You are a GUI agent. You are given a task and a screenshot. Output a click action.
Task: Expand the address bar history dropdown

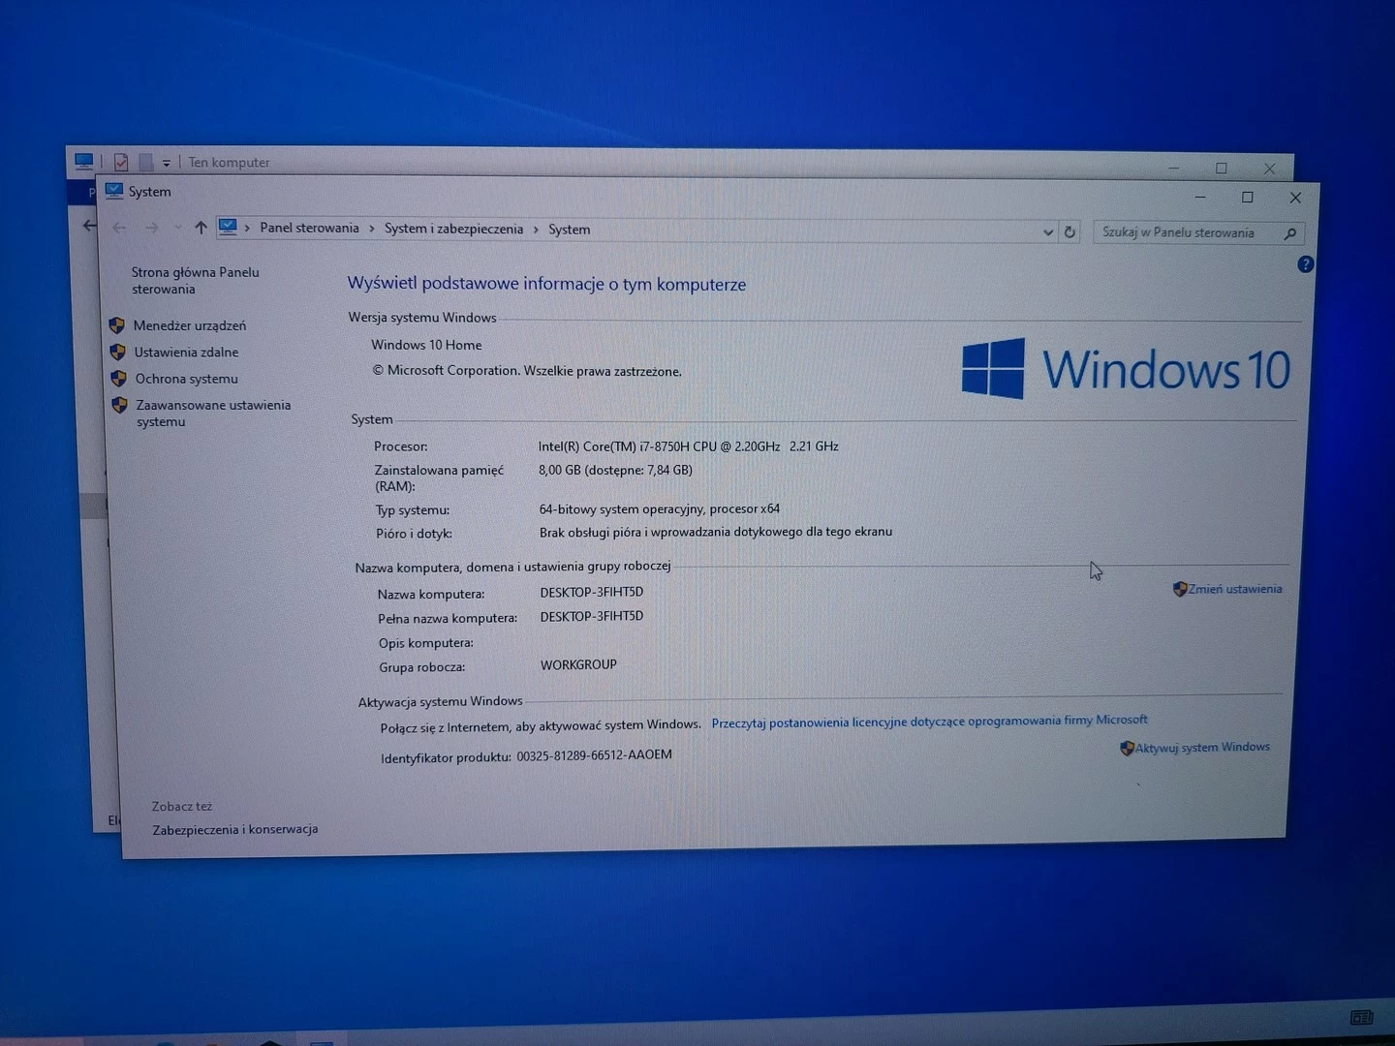(1047, 231)
